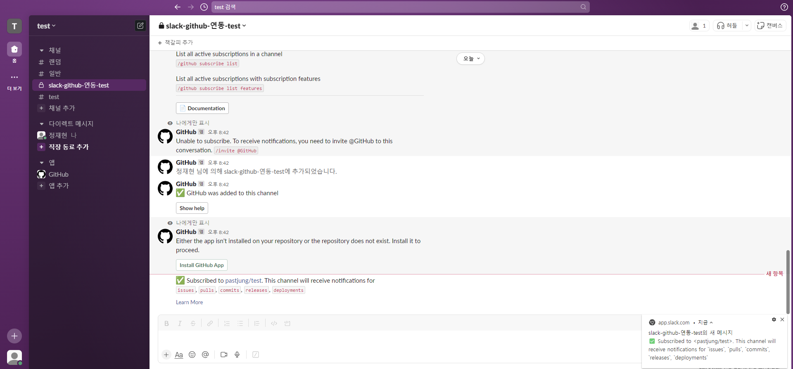Open the GitHub app in sidebar
This screenshot has height=369, width=793.
pos(89,174)
